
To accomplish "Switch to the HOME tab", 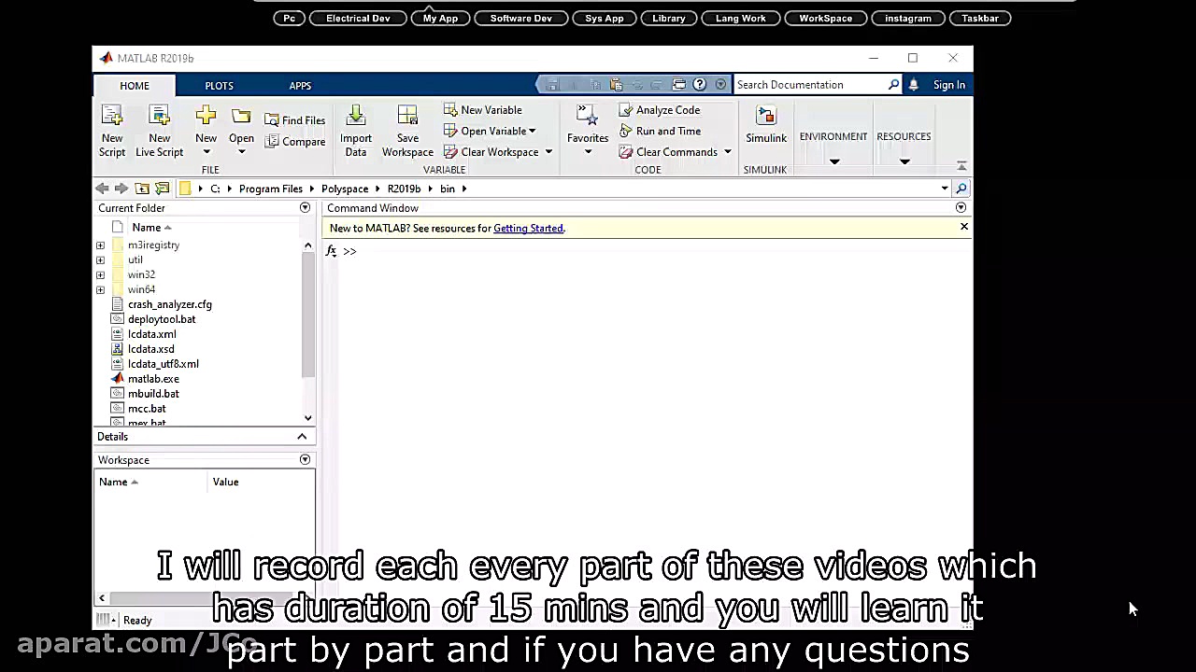I will coord(135,86).
